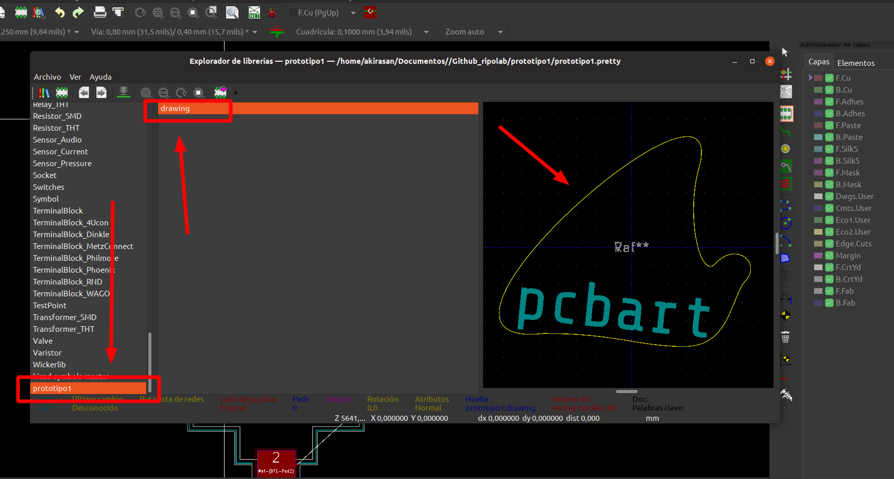Open the Archivo menu
894x479 pixels.
[47, 77]
